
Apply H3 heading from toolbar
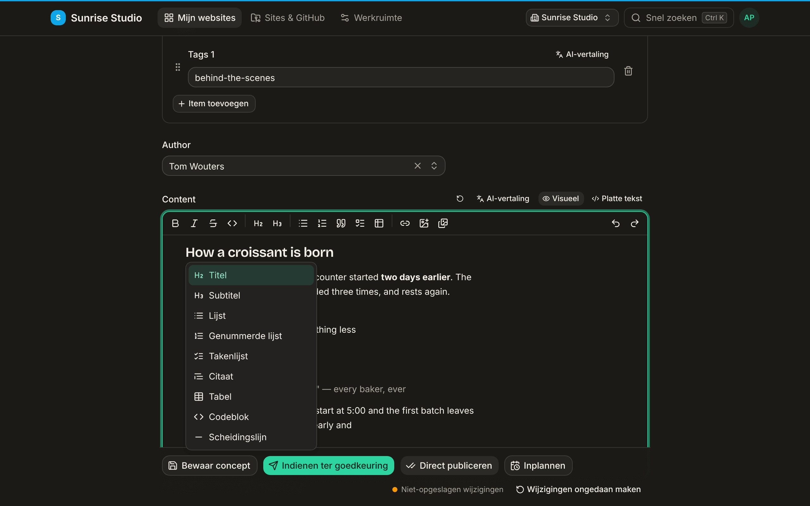point(277,223)
